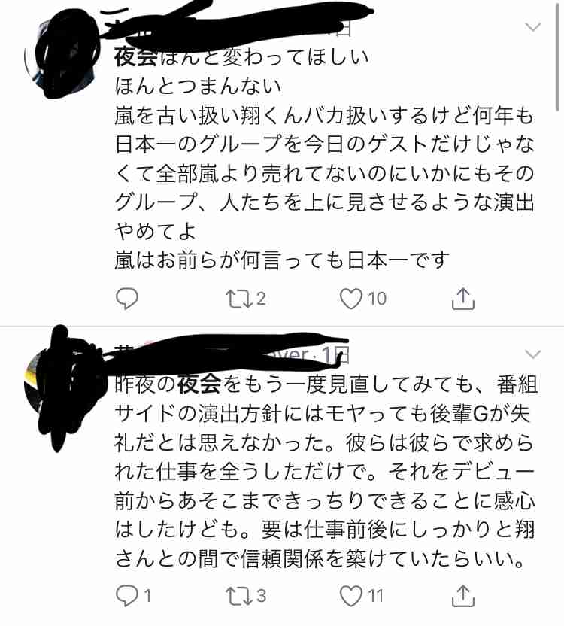Click the bold 夜会 keyword in the first tweet
Viewport: 564px width, 626px height.
point(137,58)
